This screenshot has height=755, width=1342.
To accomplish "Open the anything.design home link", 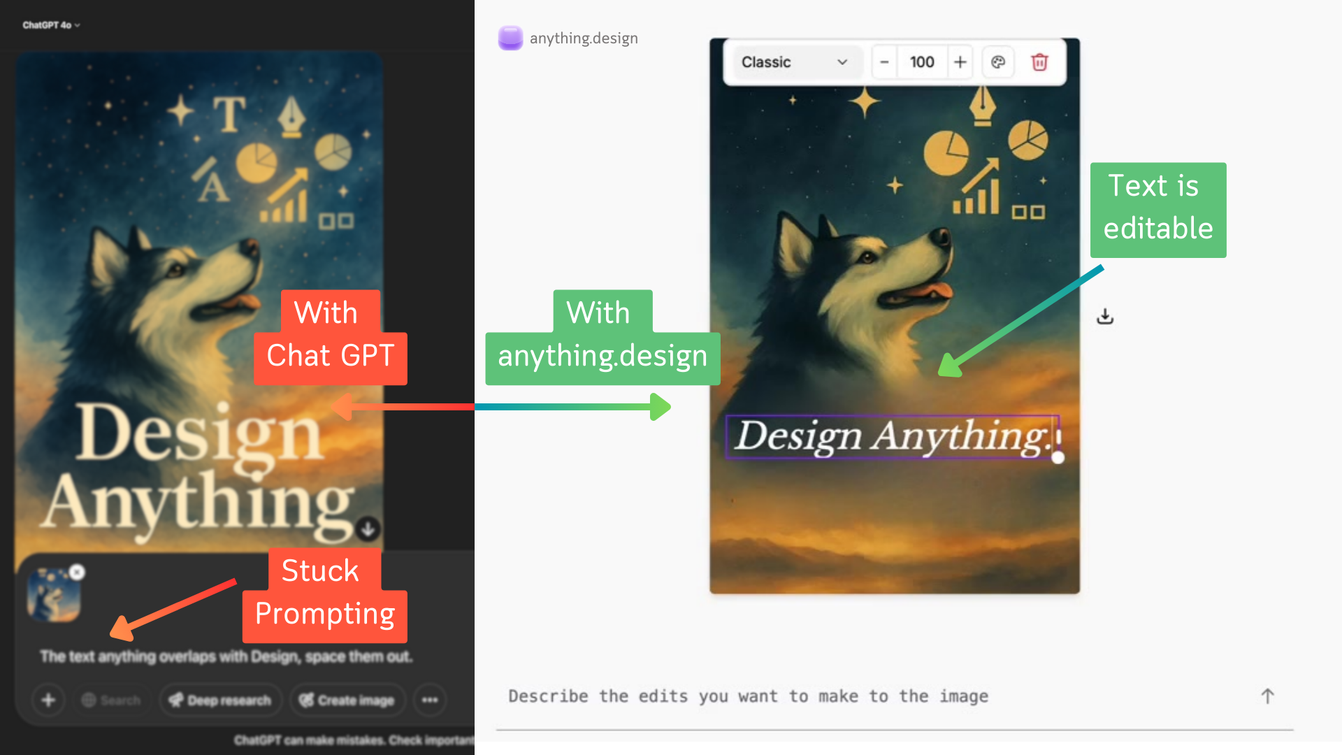I will click(x=584, y=38).
